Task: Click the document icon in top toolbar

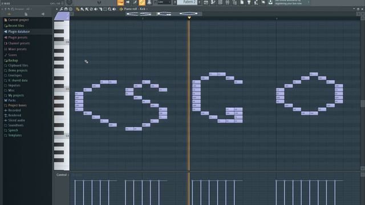Action: click(242, 2)
